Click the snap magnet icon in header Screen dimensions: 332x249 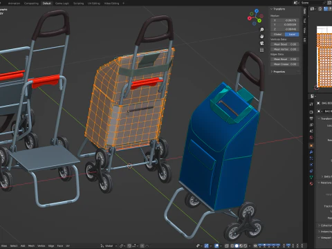coord(129,246)
